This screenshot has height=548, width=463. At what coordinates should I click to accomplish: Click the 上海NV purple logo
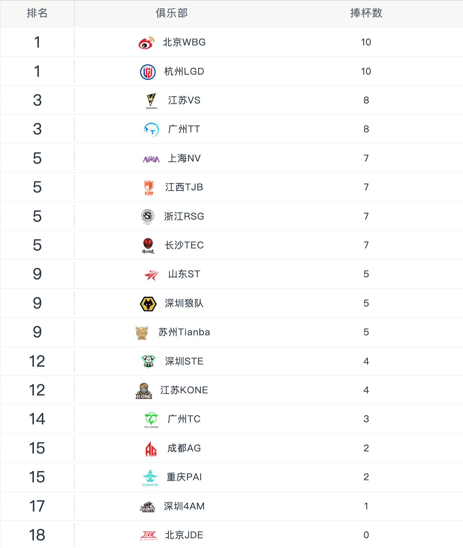pos(151,159)
